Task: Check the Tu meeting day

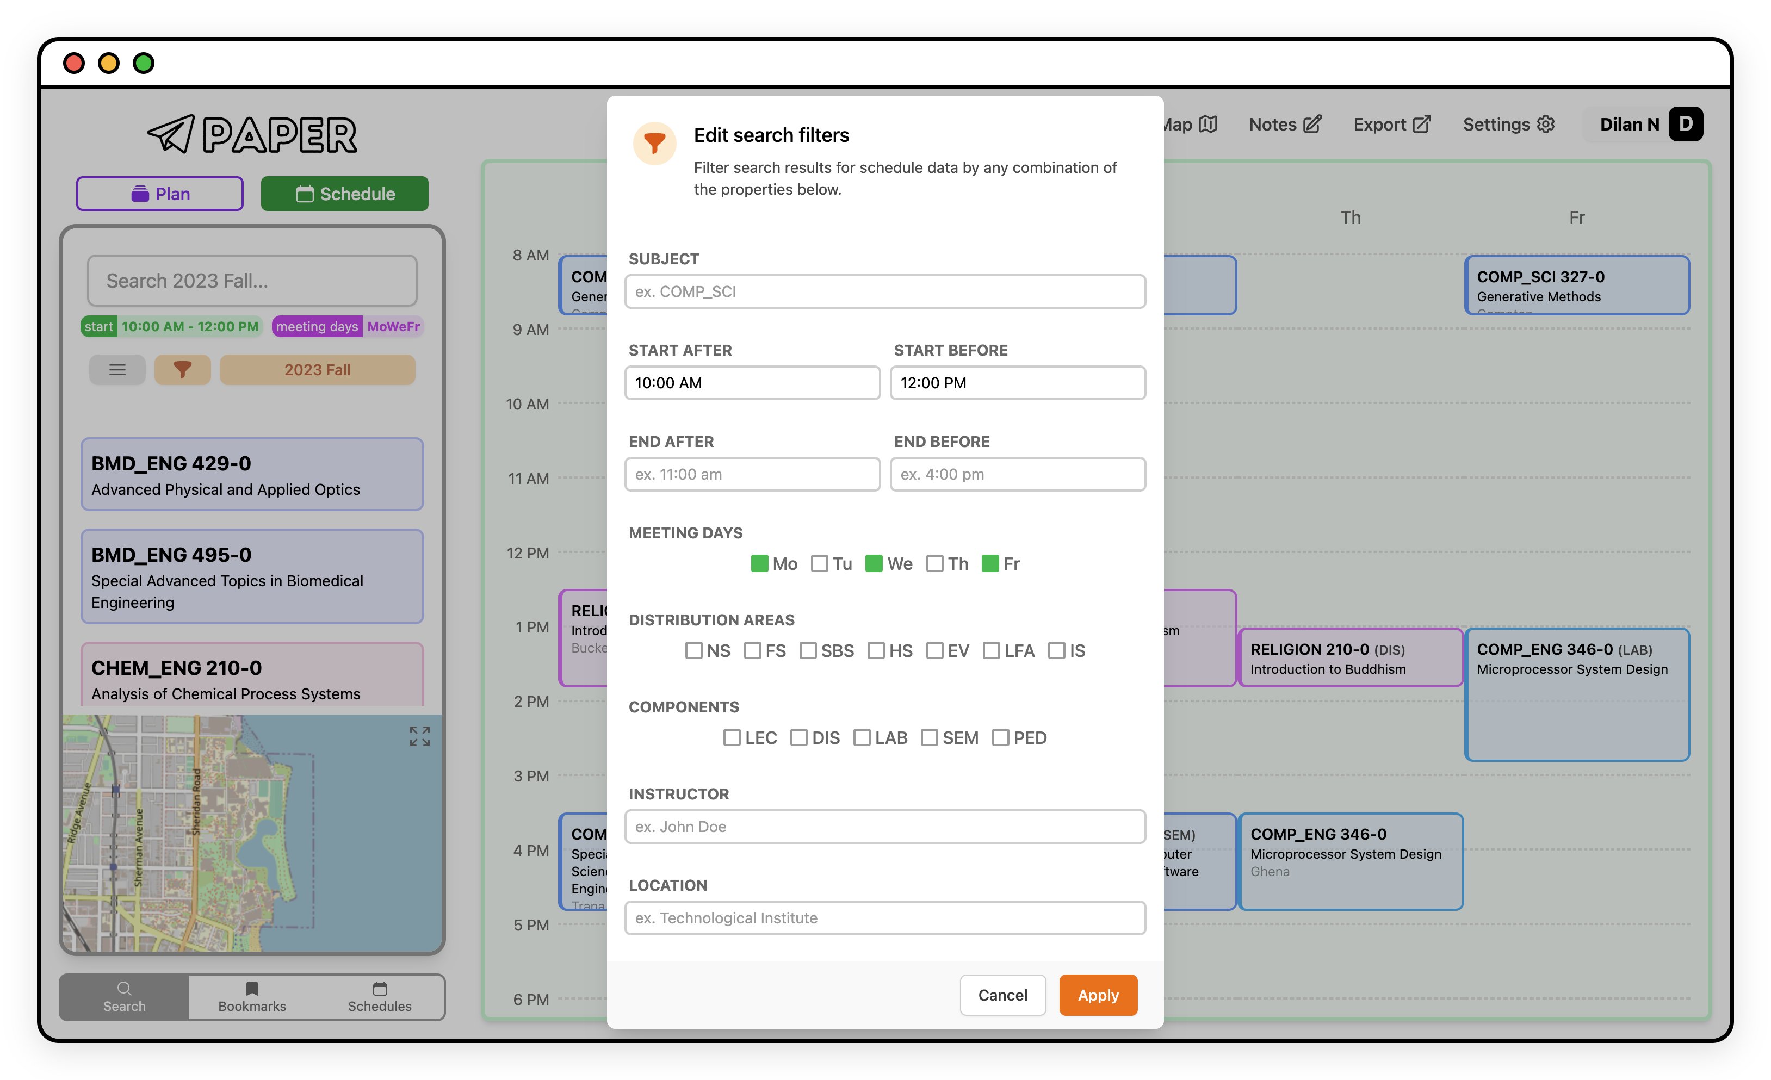Action: pos(819,563)
